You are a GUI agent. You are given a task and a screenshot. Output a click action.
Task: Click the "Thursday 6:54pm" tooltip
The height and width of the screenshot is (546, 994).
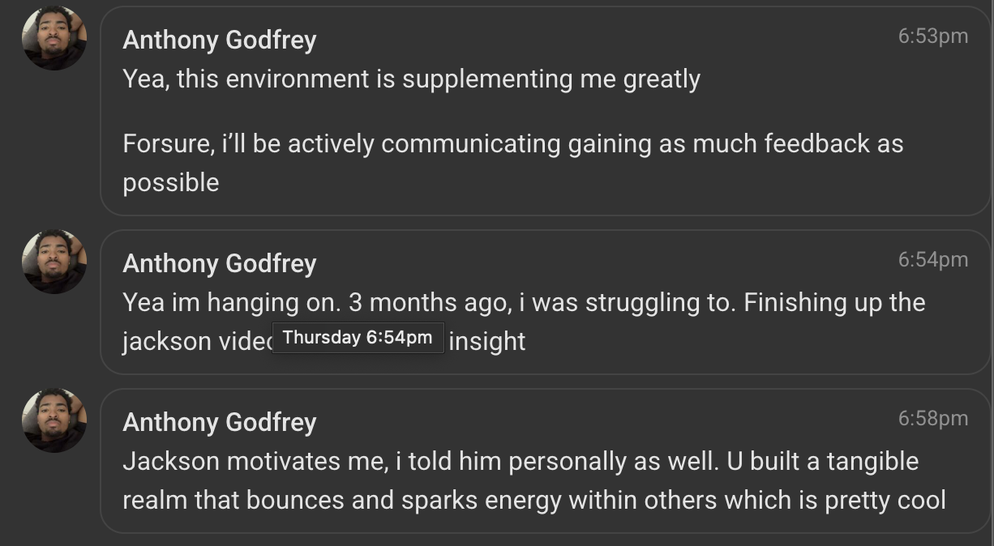pyautogui.click(x=358, y=338)
